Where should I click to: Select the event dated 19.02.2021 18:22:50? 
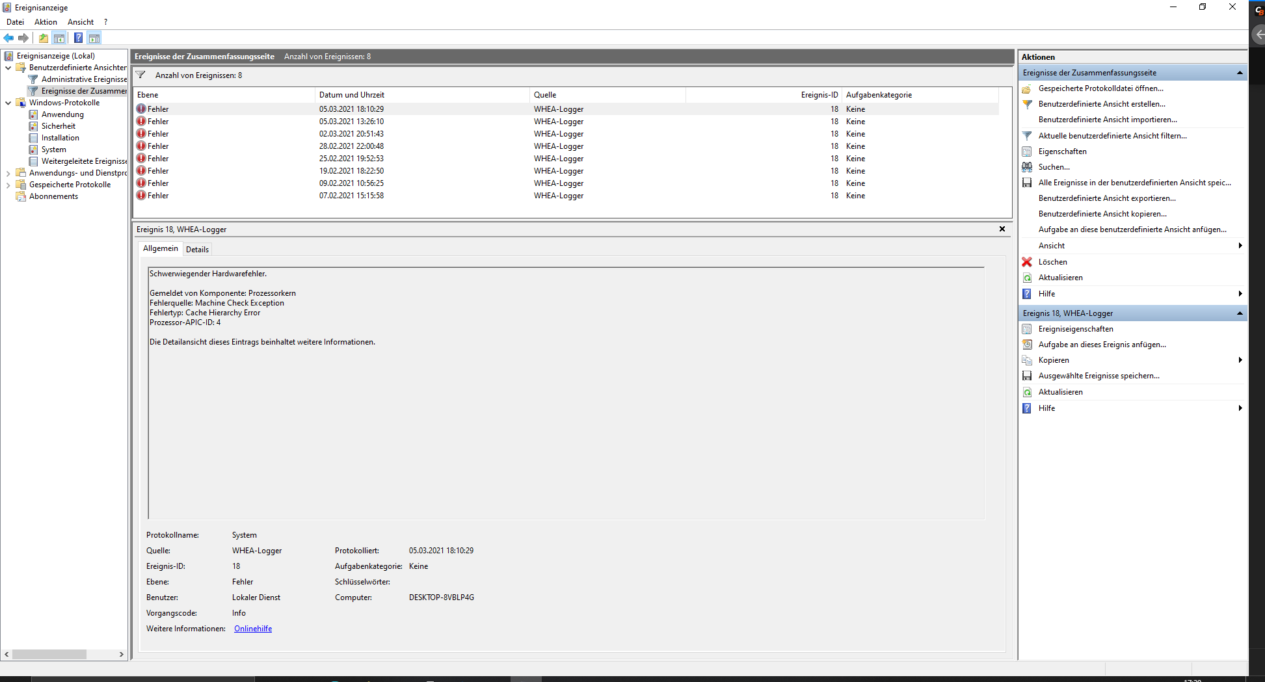pos(566,171)
